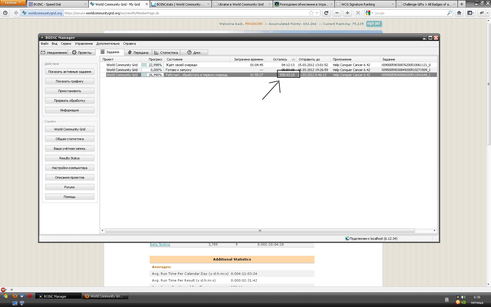491x307 pixels.
Task: Switch to Challenge Gifts browser tab
Action: click(427, 4)
